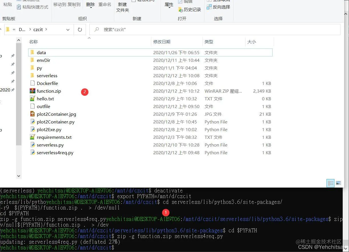349x252 pixels.
Task: Click the czcit breadcrumb segment
Action: click(38, 29)
